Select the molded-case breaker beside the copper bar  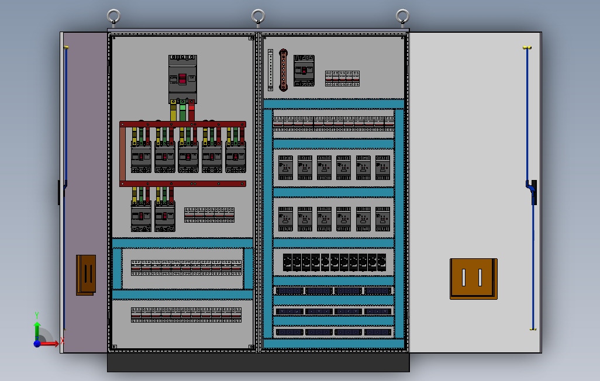[x=304, y=71]
